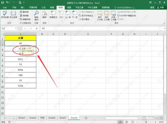The image size is (167, 124).
Task: Run the 拼写检查 spelling check
Action: tap(5, 15)
